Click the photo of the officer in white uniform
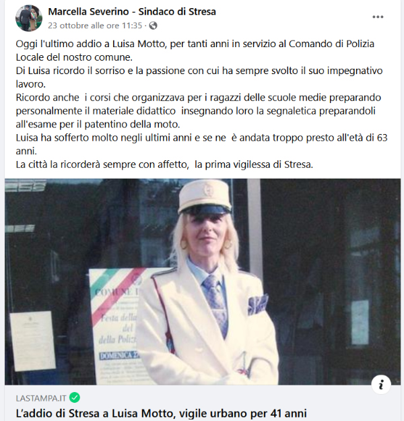 coord(203,282)
